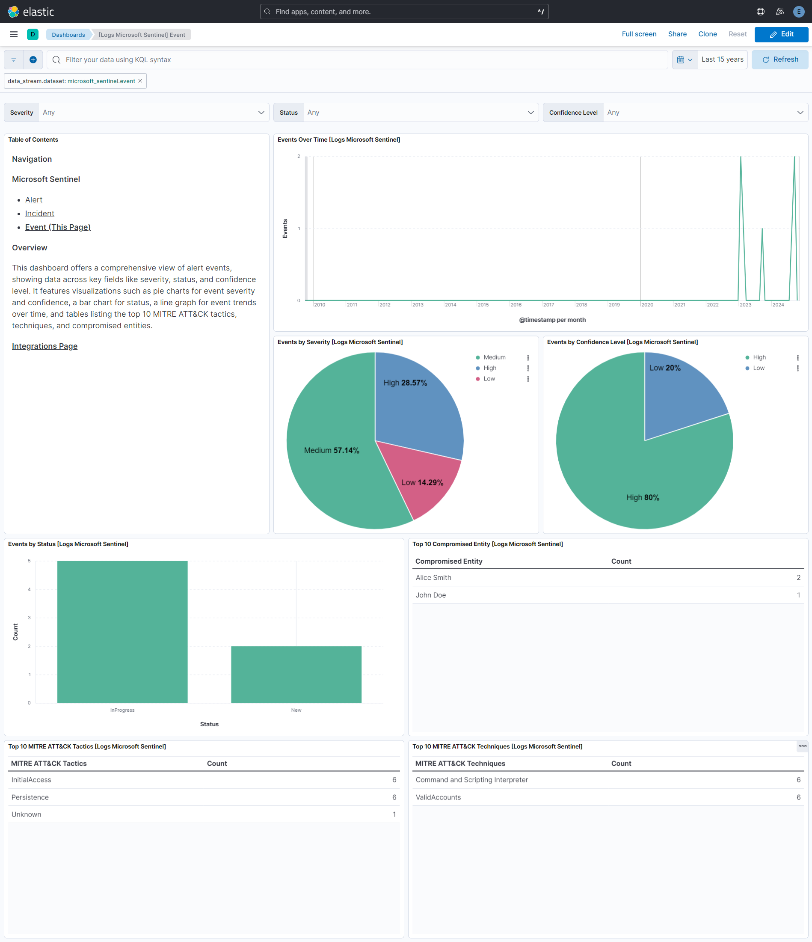This screenshot has height=942, width=812.
Task: Open the user avatar labeled E
Action: click(x=798, y=12)
